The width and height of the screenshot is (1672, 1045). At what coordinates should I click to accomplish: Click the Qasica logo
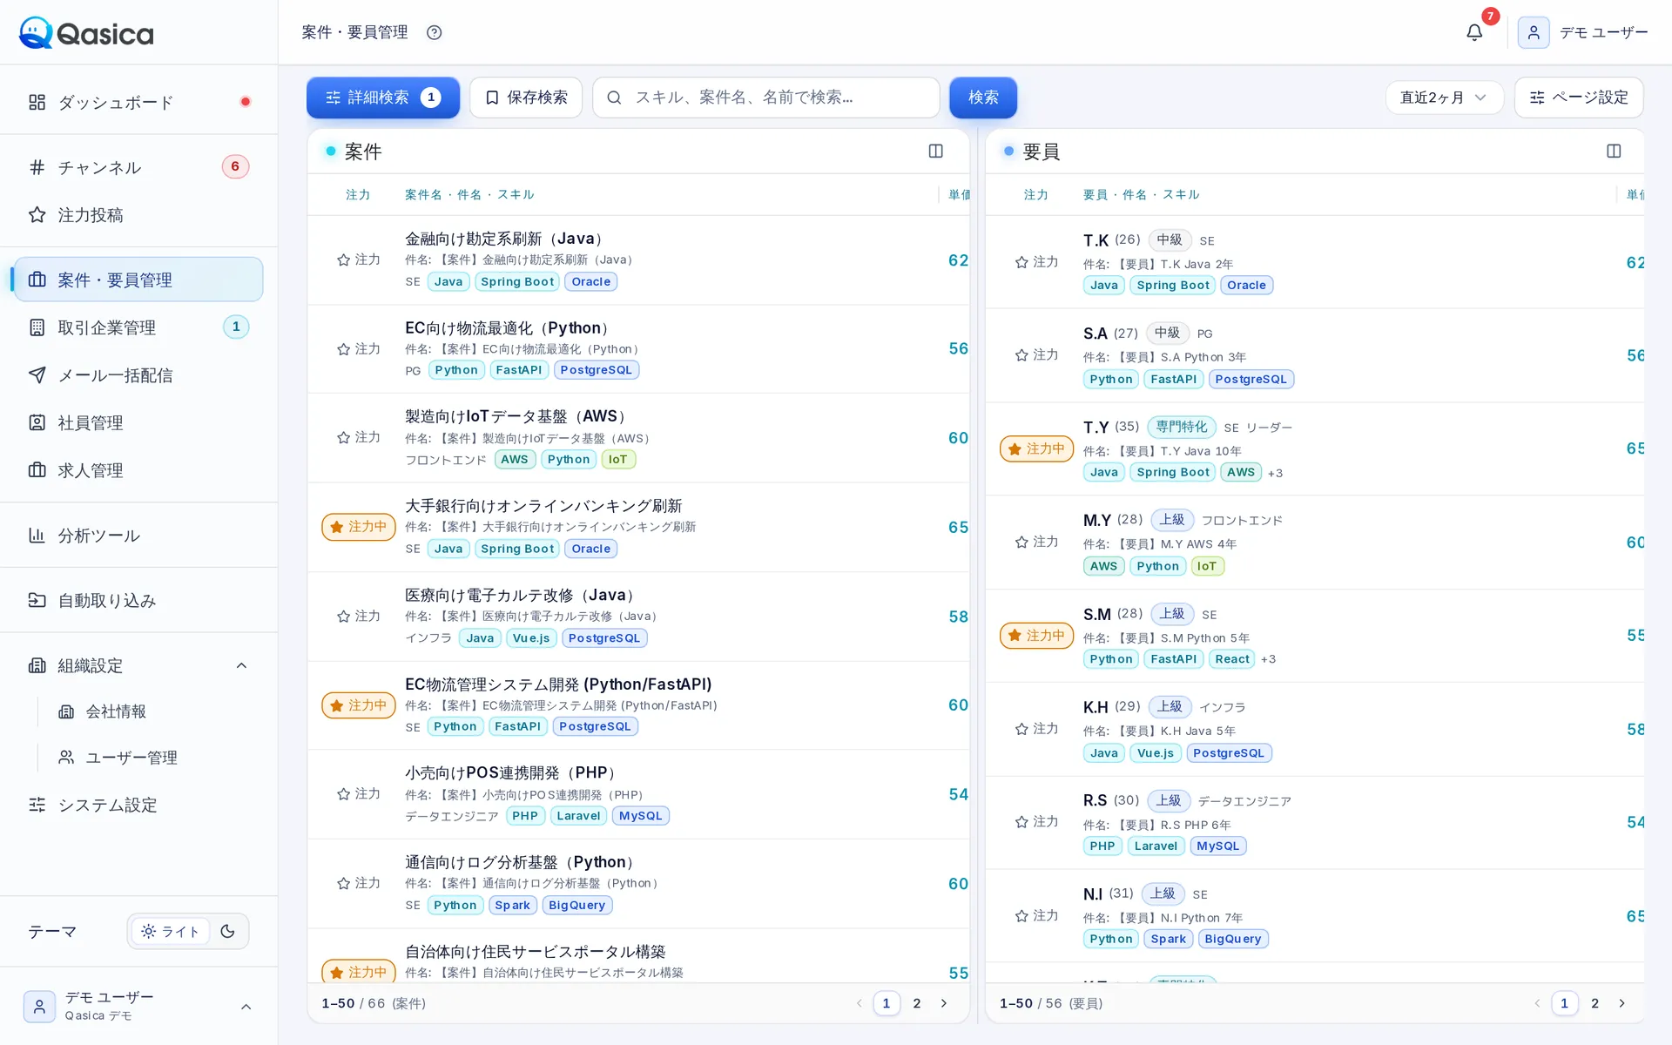click(86, 33)
